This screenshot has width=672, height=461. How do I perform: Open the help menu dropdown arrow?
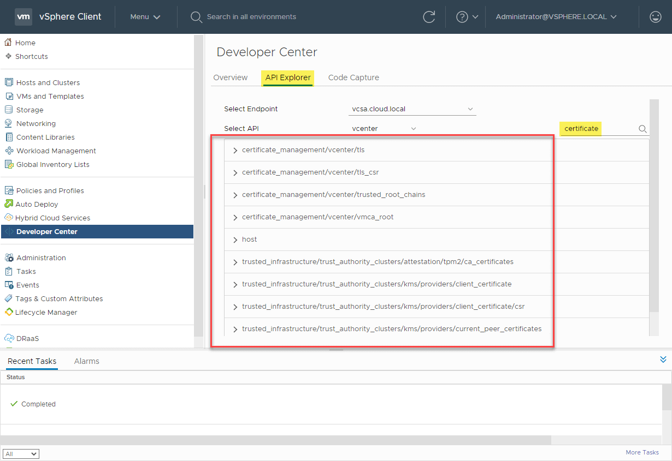click(x=475, y=17)
